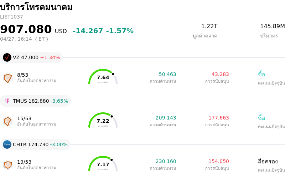Click the shield rank icon for TMUS
Viewport: 285px width, 178px height.
coord(8,121)
